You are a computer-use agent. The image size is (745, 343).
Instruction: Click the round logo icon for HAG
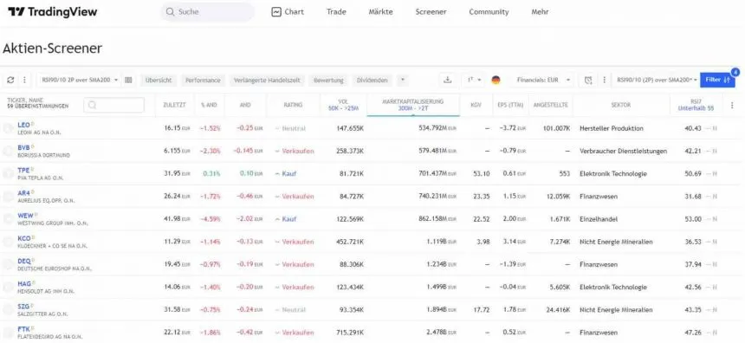[8, 287]
